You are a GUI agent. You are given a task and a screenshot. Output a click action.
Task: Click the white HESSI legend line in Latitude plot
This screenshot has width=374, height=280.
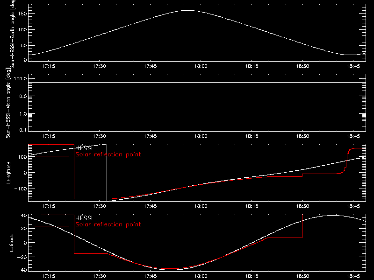click(52, 220)
